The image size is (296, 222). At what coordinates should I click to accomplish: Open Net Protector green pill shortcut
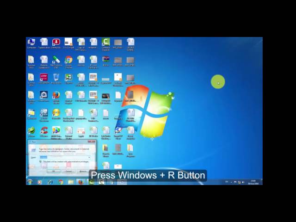coord(56,62)
